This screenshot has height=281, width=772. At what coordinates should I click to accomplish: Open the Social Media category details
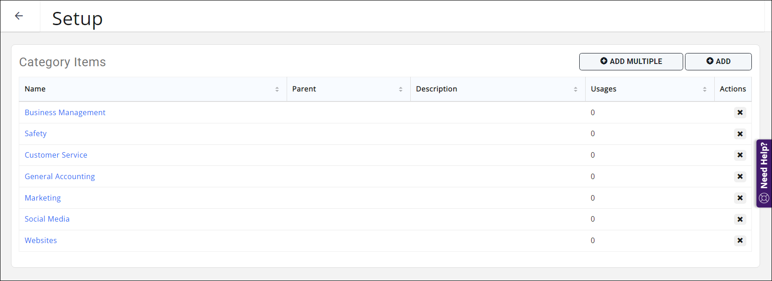pyautogui.click(x=47, y=219)
